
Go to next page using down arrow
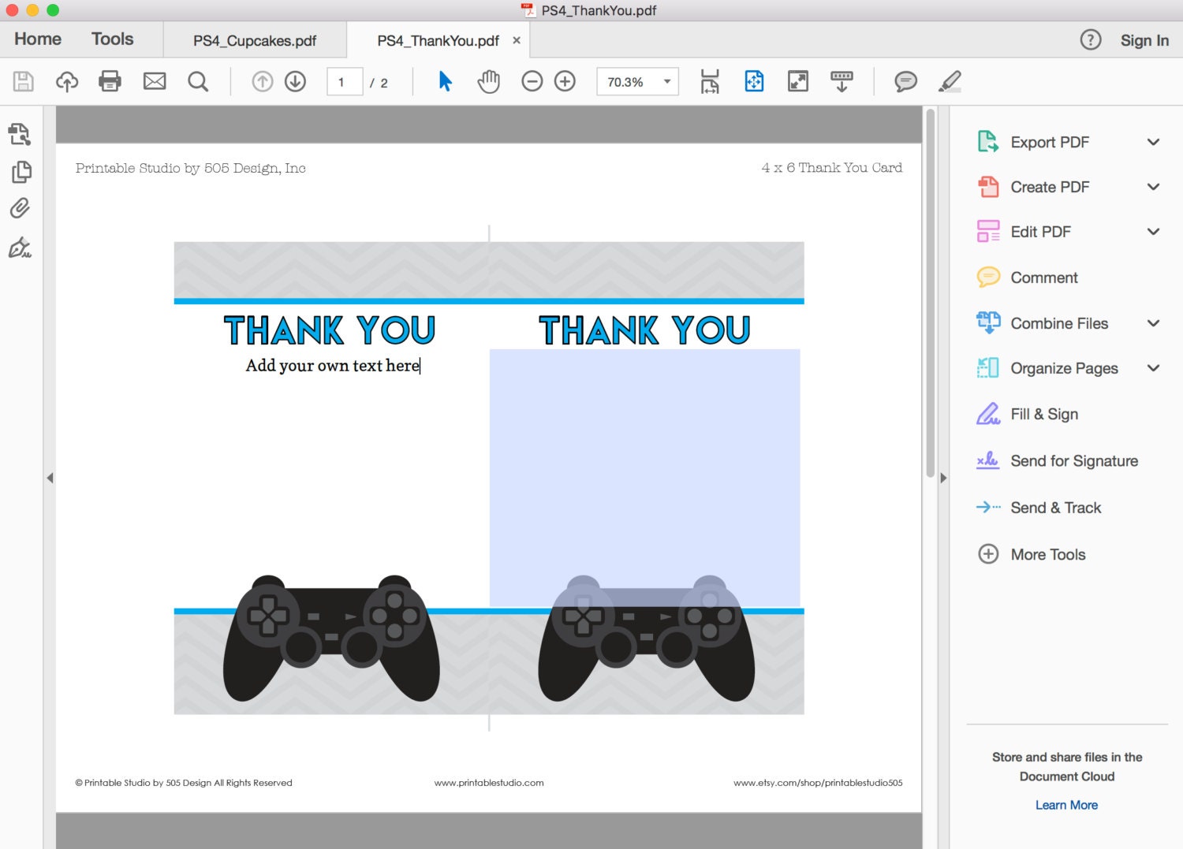click(295, 81)
